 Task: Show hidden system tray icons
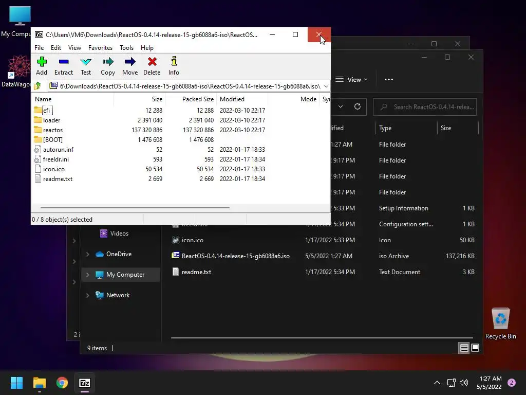pyautogui.click(x=437, y=383)
